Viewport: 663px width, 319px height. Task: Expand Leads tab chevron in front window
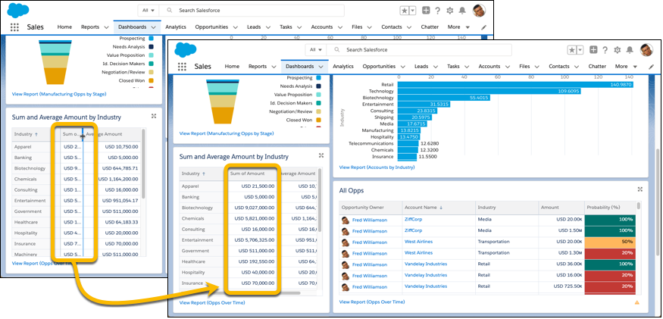coord(436,67)
